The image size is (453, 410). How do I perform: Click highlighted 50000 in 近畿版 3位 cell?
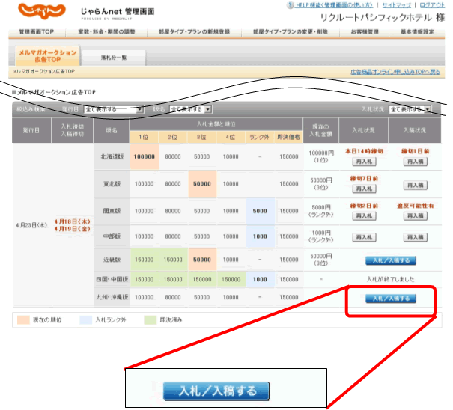pos(202,260)
